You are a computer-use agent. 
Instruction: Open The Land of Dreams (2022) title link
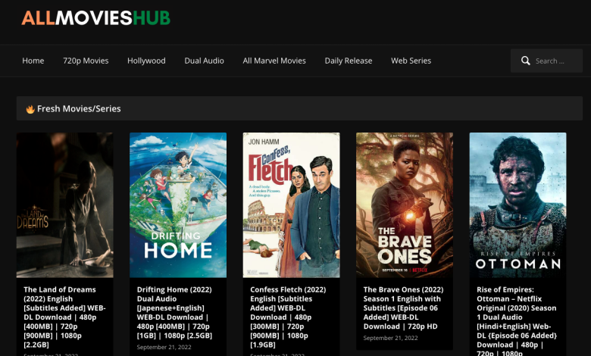(x=64, y=317)
